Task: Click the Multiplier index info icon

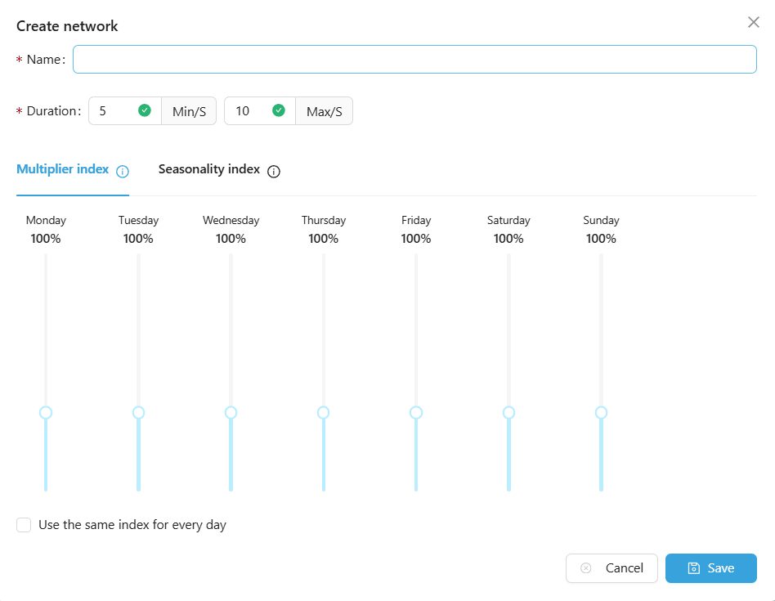Action: [x=123, y=171]
